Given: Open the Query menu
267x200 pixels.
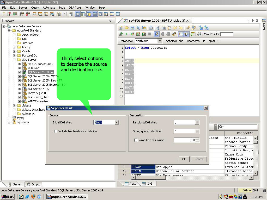Looking at the screenshot, I should click(x=35, y=8).
